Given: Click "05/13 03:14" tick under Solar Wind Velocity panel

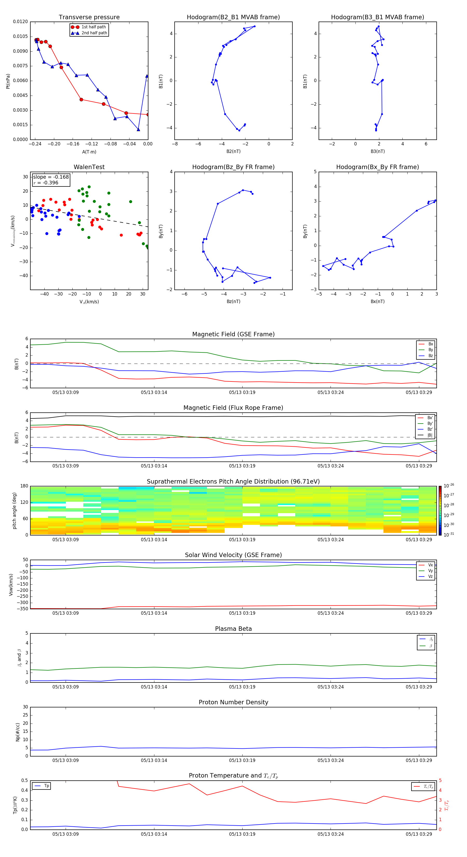Looking at the screenshot, I should 154,613.
